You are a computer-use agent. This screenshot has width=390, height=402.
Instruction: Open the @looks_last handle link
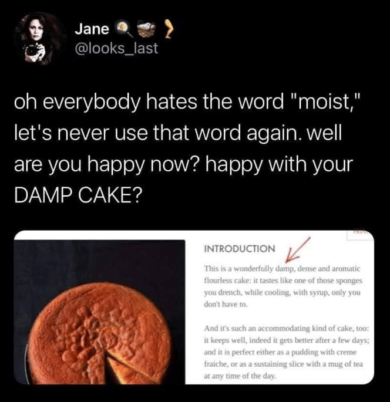click(116, 48)
